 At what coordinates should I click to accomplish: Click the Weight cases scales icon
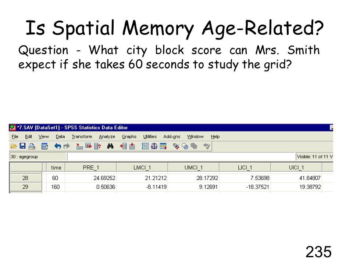pyautogui.click(x=154, y=146)
